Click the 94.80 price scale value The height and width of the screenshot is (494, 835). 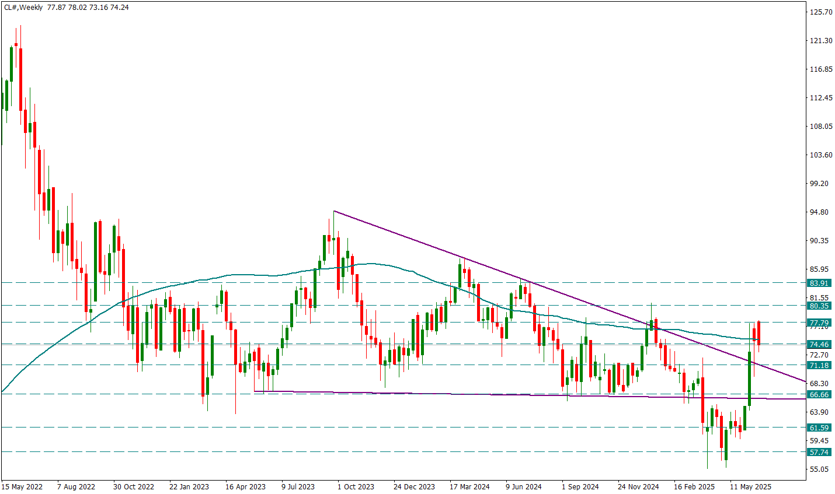click(820, 212)
